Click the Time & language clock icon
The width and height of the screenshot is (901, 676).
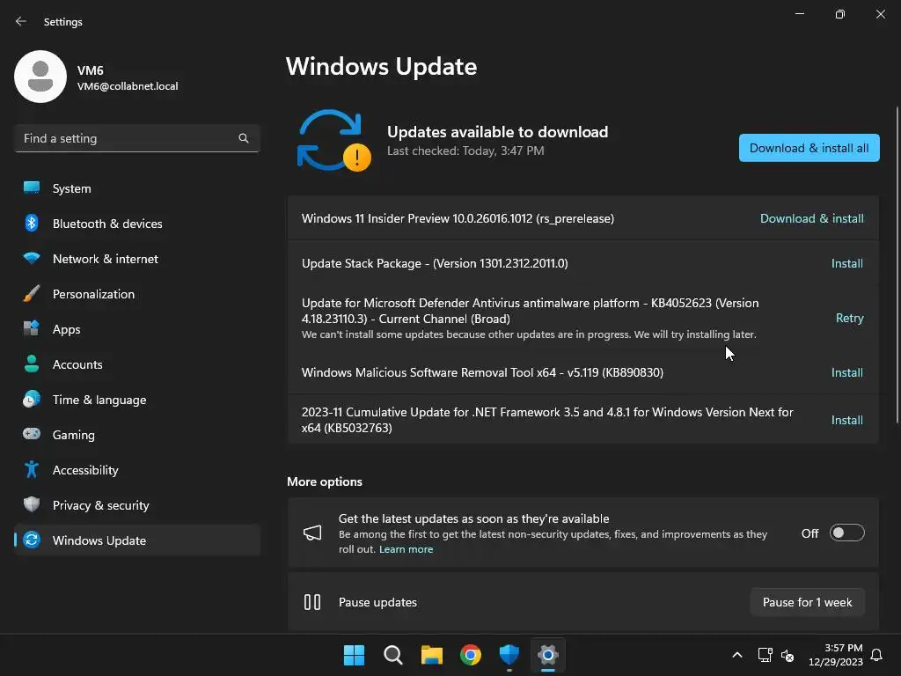[x=32, y=399]
